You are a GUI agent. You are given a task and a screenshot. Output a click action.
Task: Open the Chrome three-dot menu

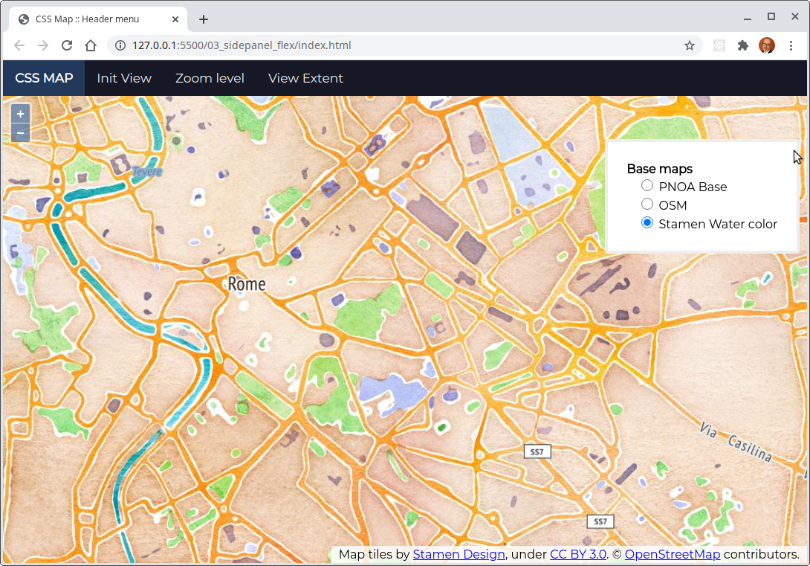(x=791, y=45)
